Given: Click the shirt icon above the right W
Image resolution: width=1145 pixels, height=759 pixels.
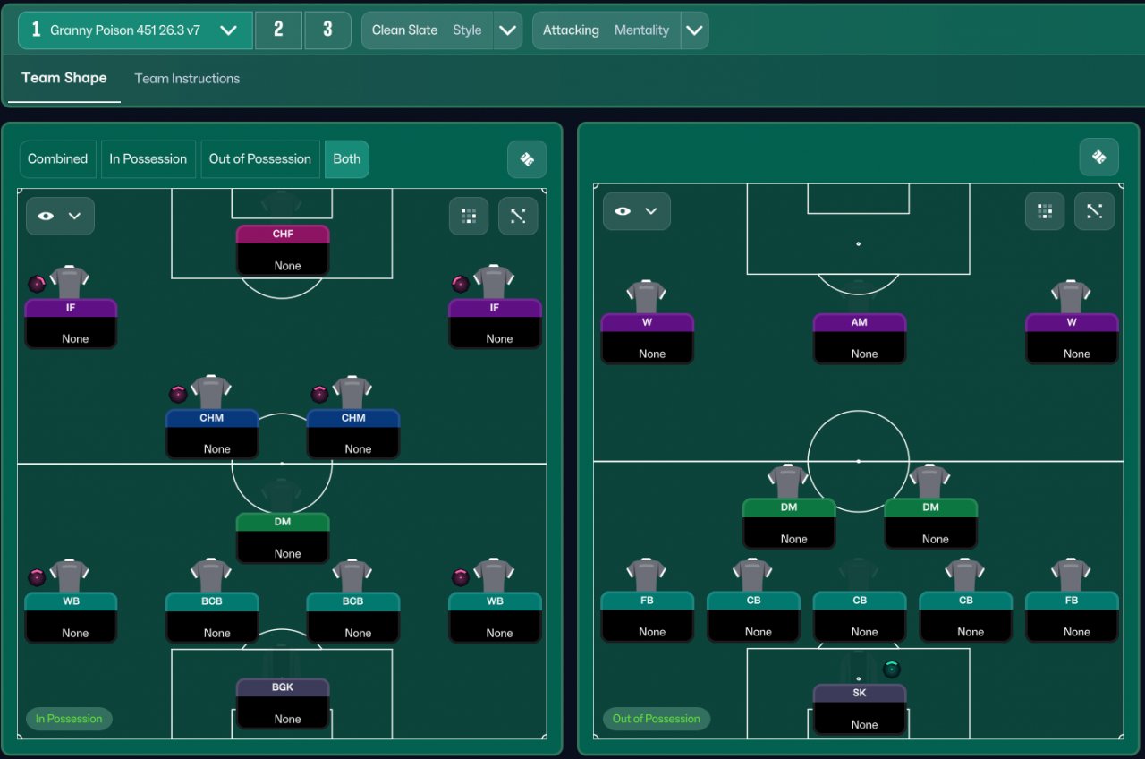Looking at the screenshot, I should point(1071,297).
